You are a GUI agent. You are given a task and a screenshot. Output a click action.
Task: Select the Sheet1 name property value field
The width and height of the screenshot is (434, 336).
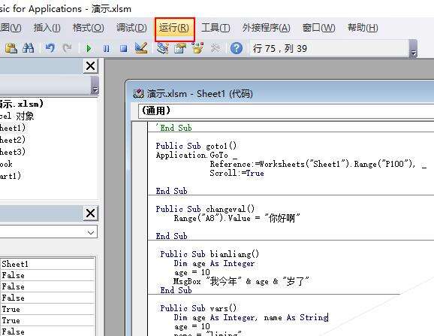[47, 264]
